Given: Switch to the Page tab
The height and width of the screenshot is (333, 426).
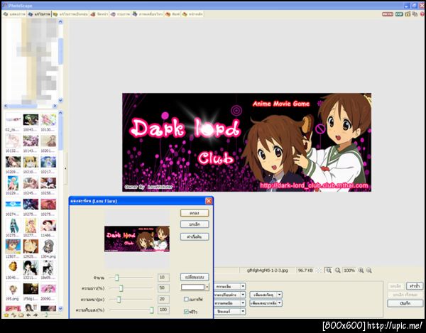Looking at the screenshot, I should 99,14.
